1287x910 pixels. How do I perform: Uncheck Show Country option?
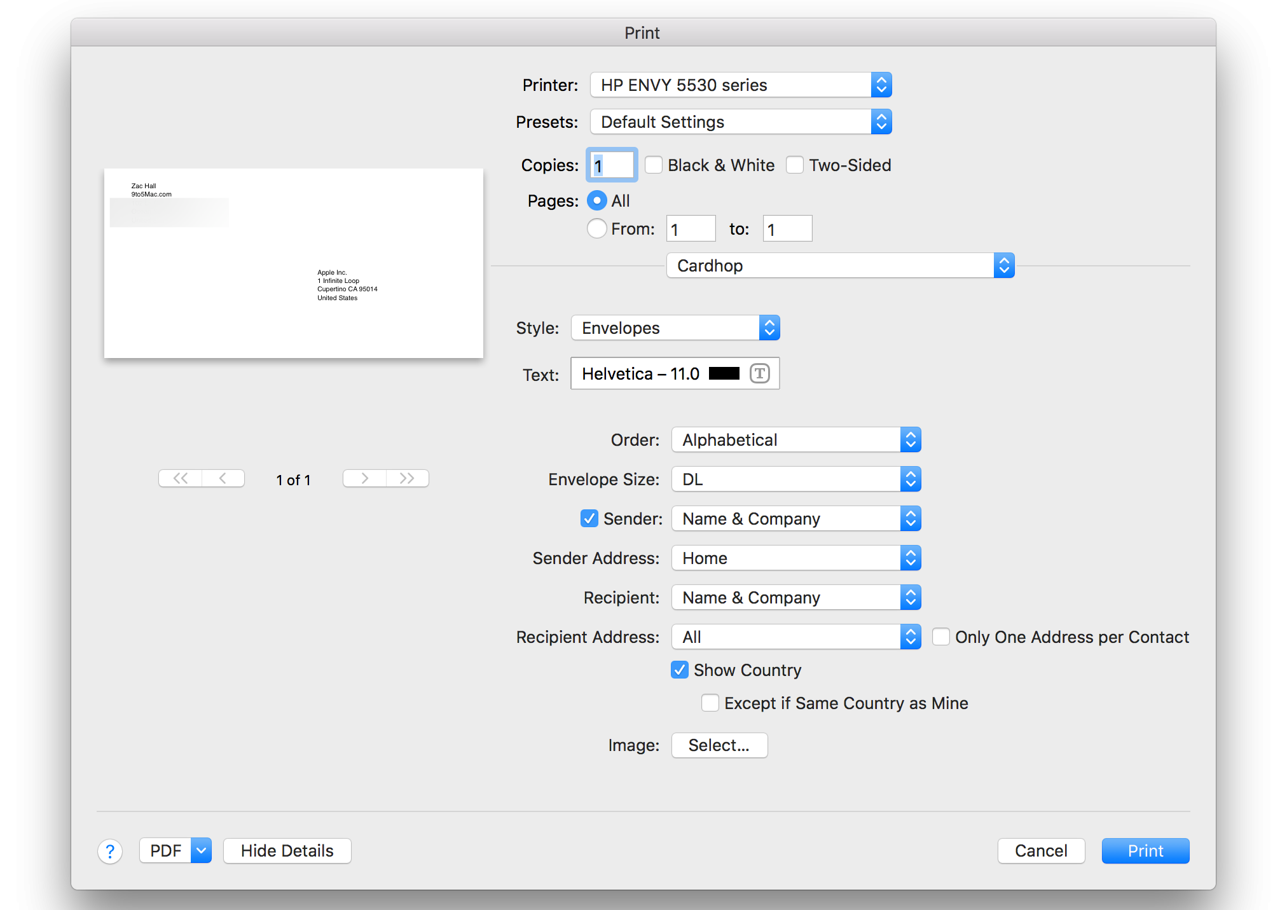tap(680, 670)
